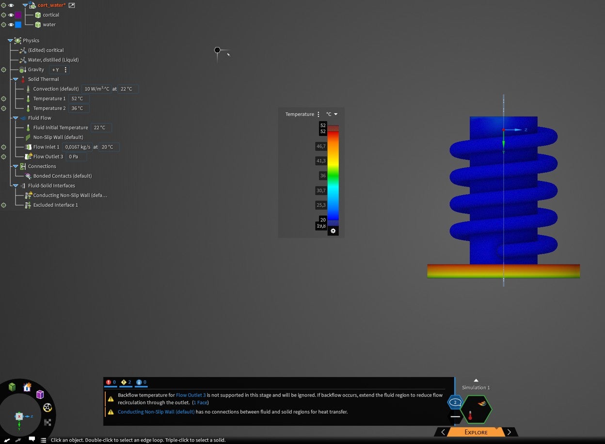Toggle the eye visibility for water
605x444 pixels.
click(11, 25)
